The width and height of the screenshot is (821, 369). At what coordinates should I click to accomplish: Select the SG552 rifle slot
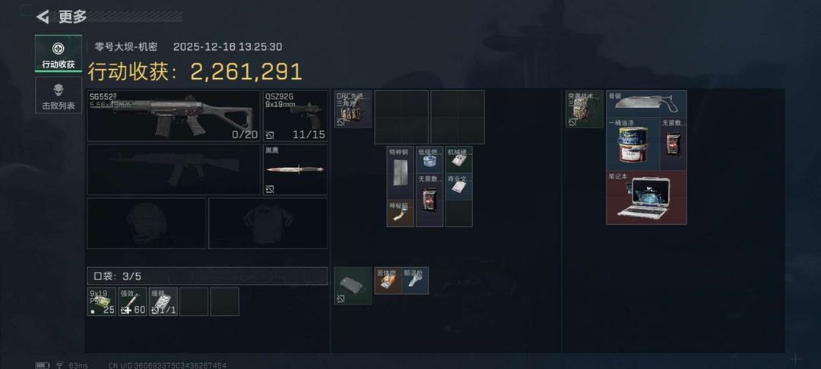(x=174, y=115)
